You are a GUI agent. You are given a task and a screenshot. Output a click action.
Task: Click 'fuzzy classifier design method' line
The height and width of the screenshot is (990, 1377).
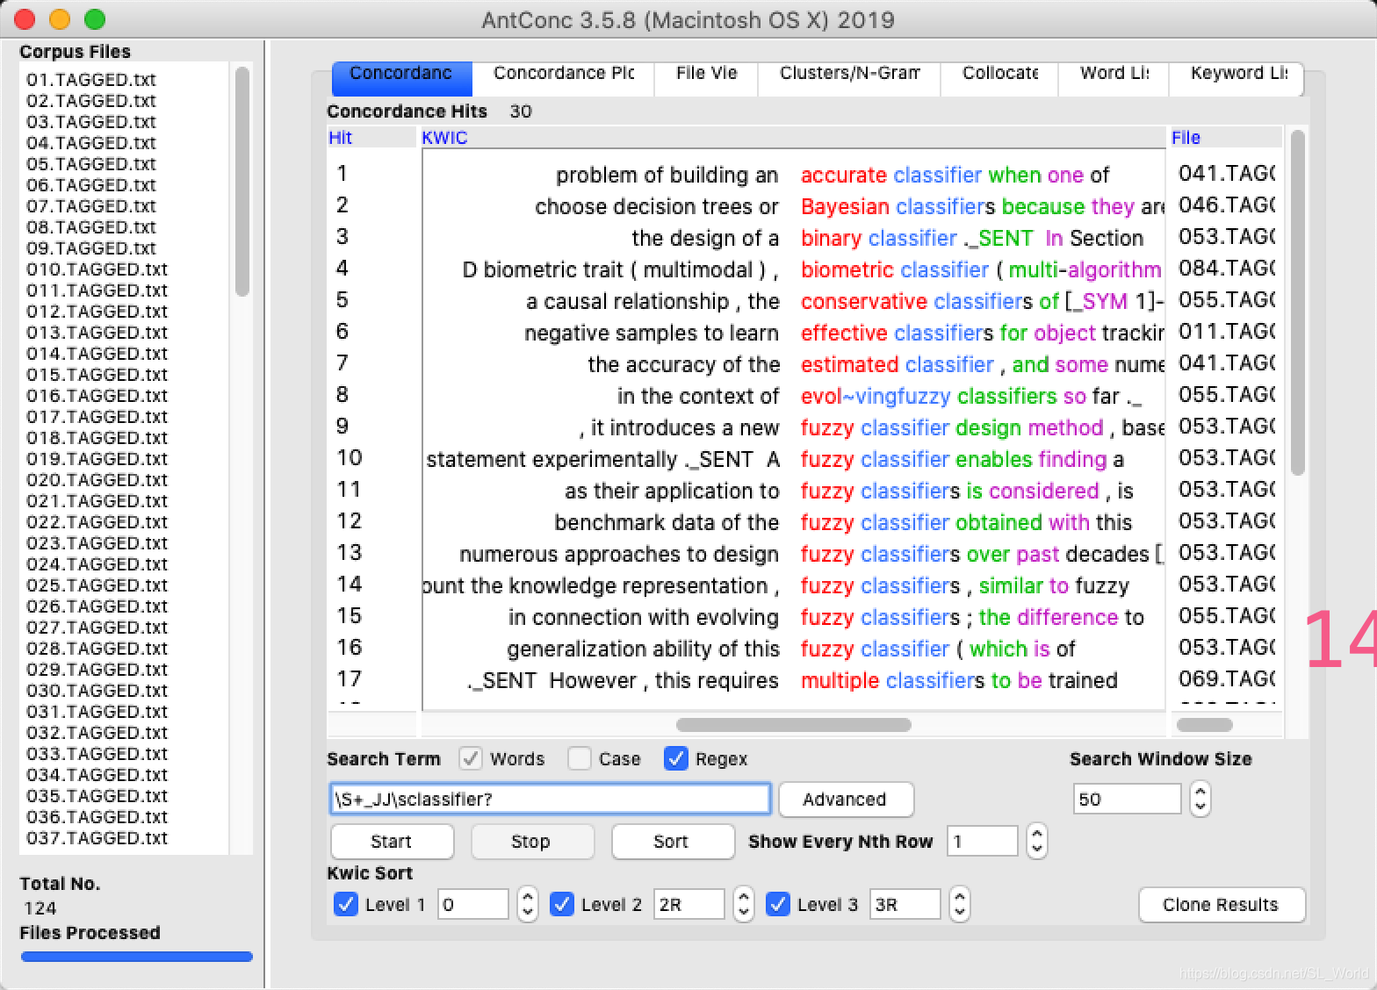pos(794,427)
